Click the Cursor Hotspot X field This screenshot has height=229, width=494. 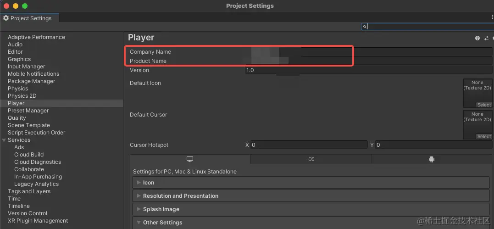coord(308,145)
